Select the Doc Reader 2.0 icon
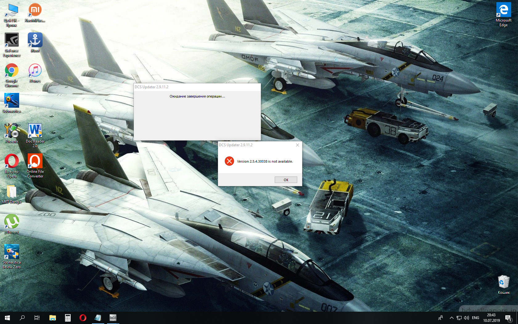 [35, 135]
